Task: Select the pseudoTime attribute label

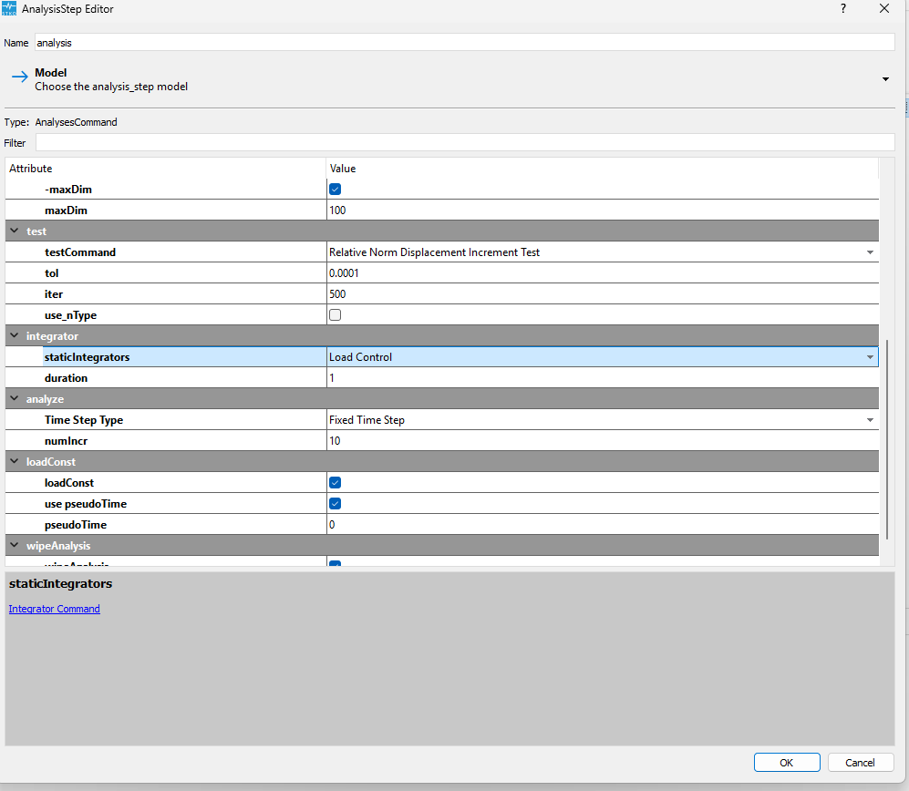Action: point(76,524)
